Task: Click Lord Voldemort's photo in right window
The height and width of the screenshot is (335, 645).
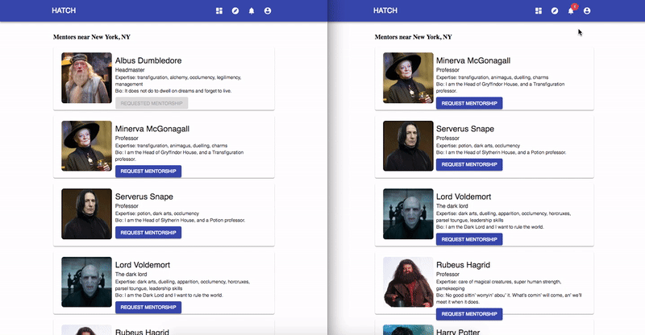Action: (408, 213)
